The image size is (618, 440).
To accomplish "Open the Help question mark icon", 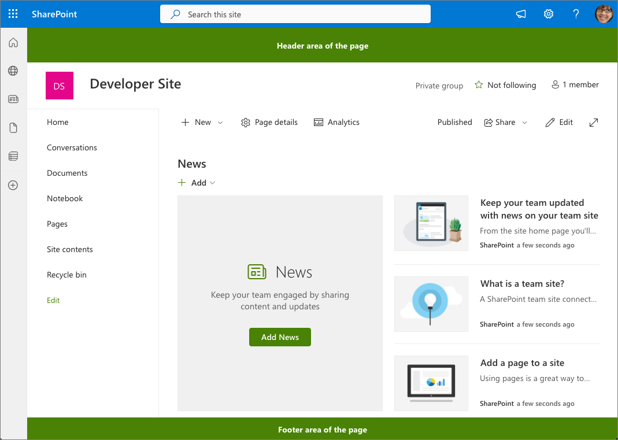I will (576, 14).
